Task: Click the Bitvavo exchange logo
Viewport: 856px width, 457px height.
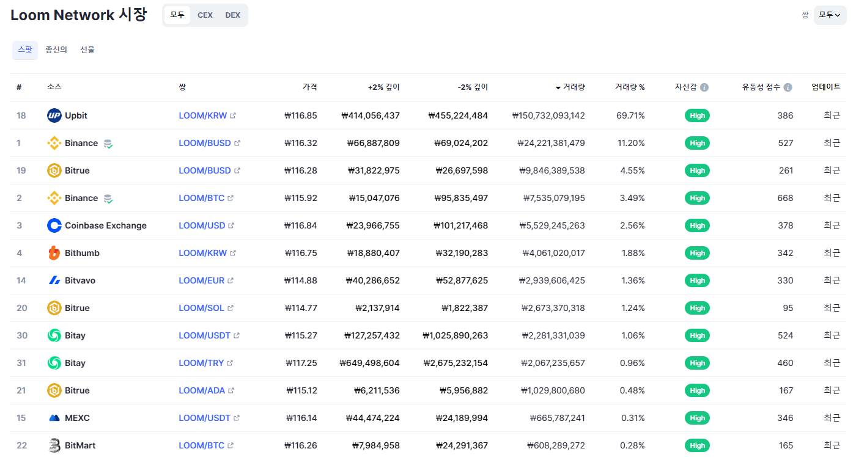Action: coord(54,280)
